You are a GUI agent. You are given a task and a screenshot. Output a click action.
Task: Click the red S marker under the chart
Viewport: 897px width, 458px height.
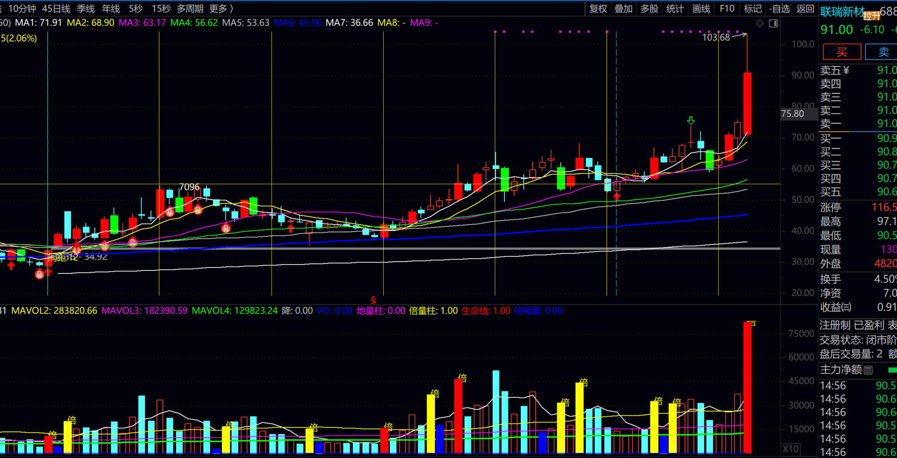tap(373, 300)
